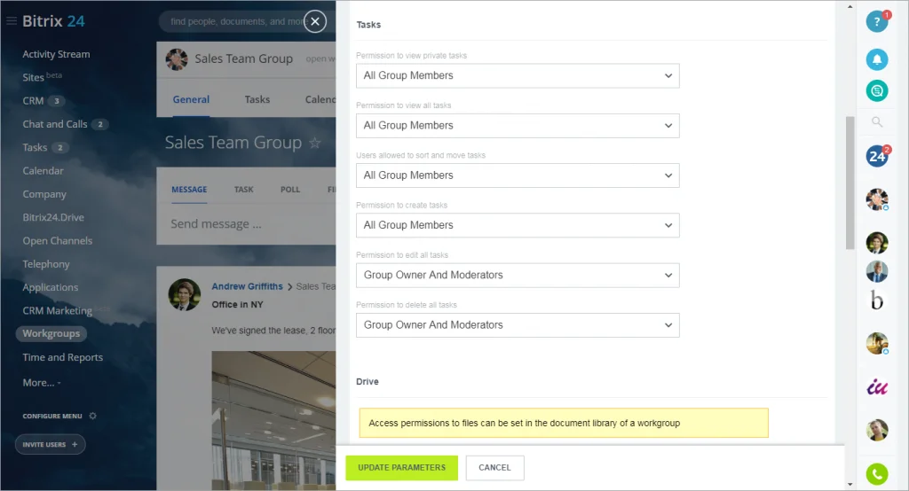
Task: Open the 'b' logo contact icon
Action: point(876,300)
